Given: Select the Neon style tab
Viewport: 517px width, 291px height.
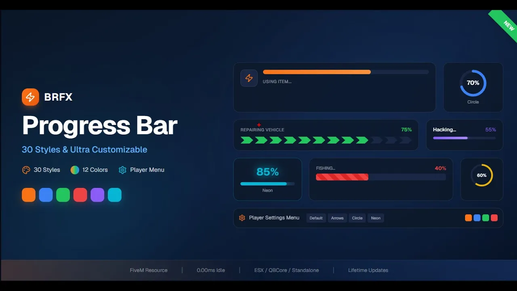Looking at the screenshot, I should (x=376, y=218).
